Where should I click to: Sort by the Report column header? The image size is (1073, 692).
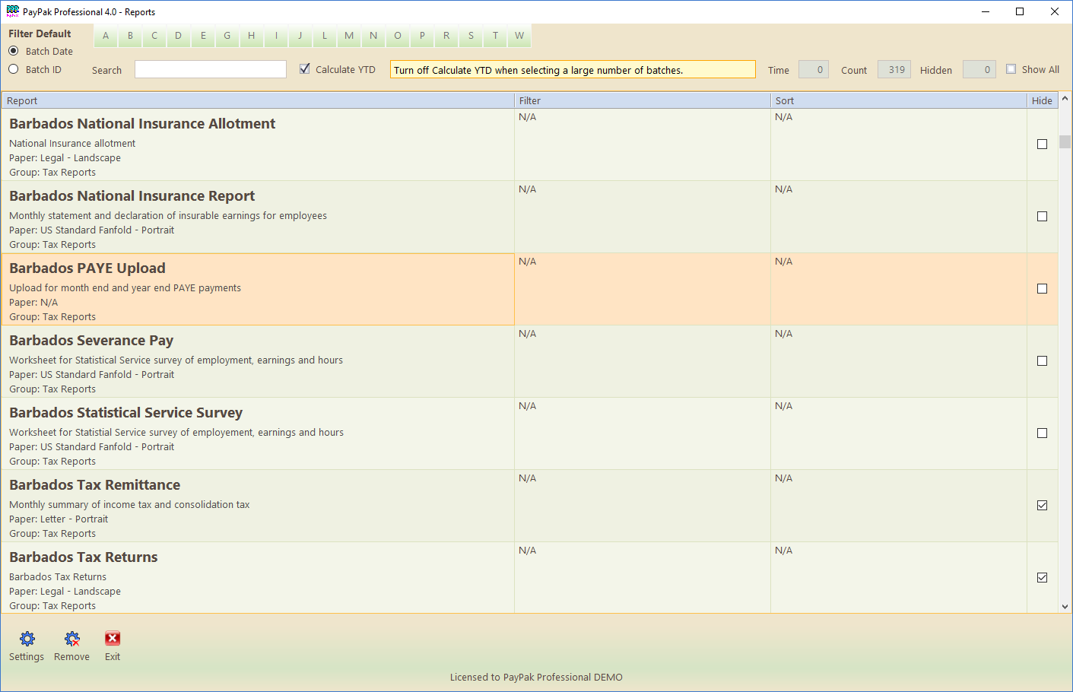[258, 100]
